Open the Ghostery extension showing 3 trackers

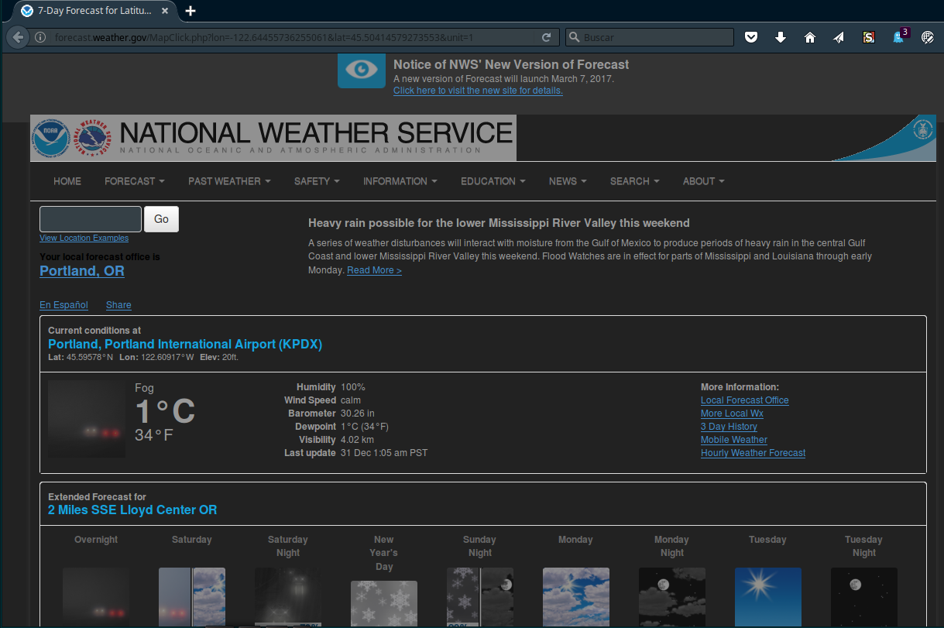coord(898,36)
